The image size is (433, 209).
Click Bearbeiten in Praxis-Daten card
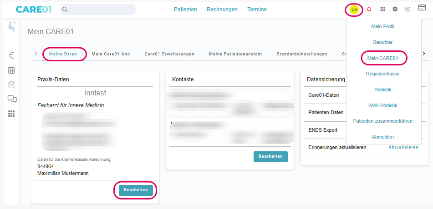(x=136, y=190)
